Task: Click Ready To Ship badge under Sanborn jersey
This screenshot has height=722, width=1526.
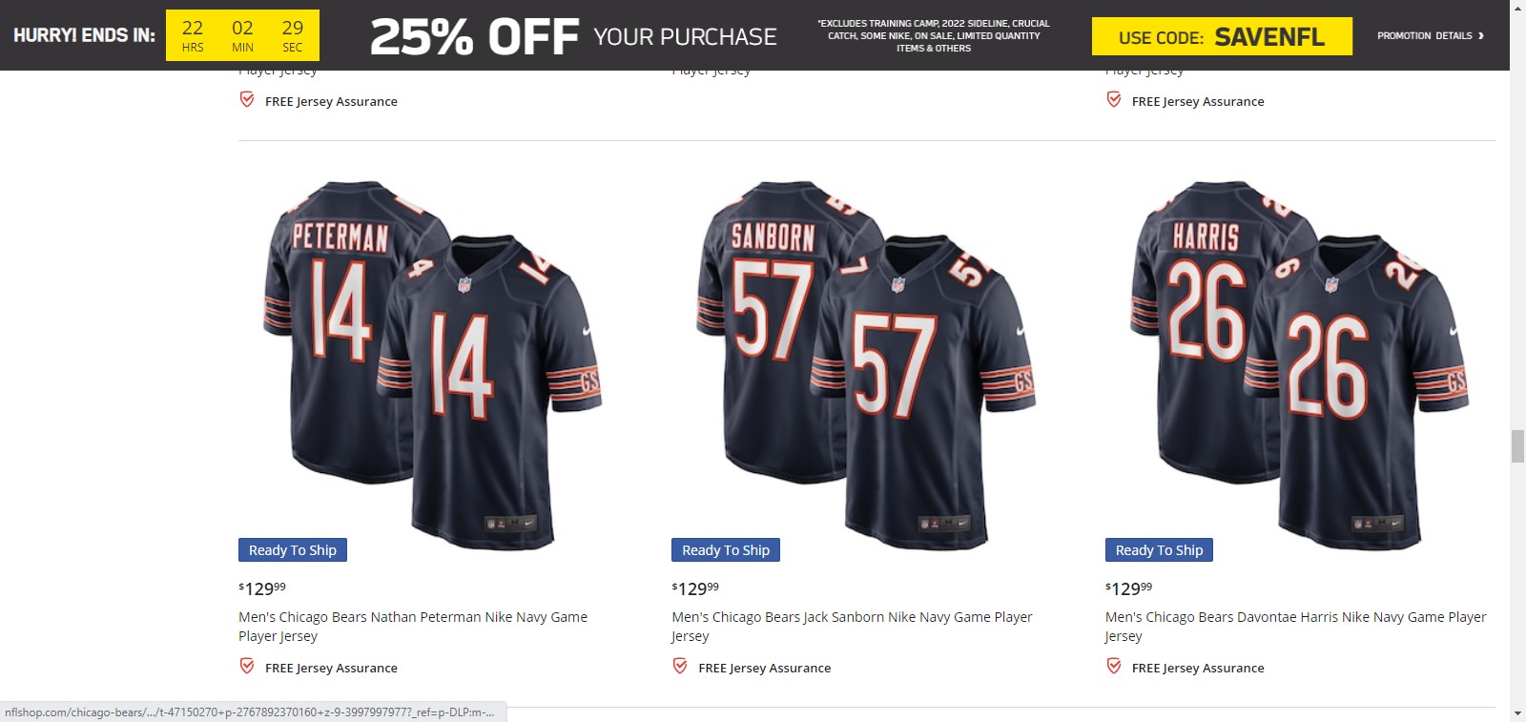Action: (x=726, y=550)
